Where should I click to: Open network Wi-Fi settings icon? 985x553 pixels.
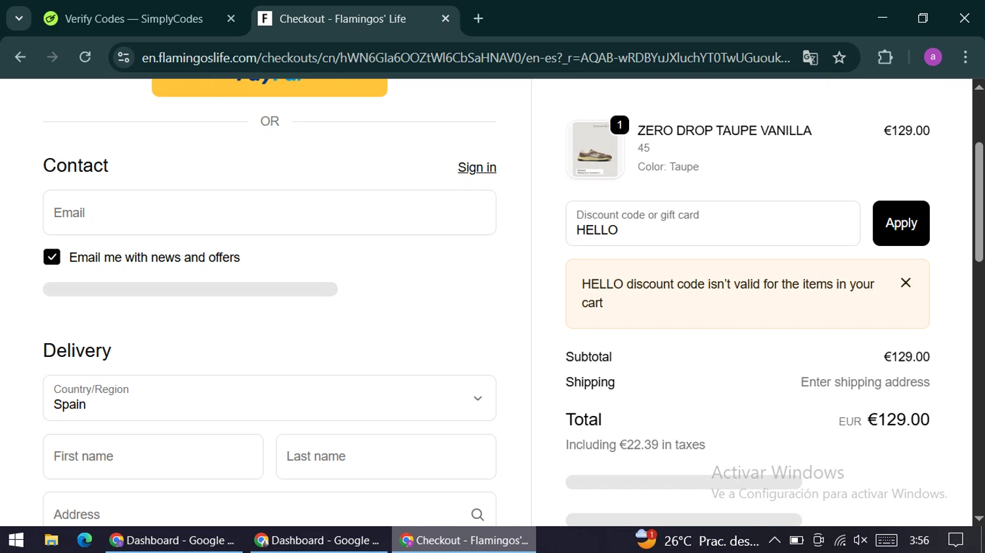point(840,540)
